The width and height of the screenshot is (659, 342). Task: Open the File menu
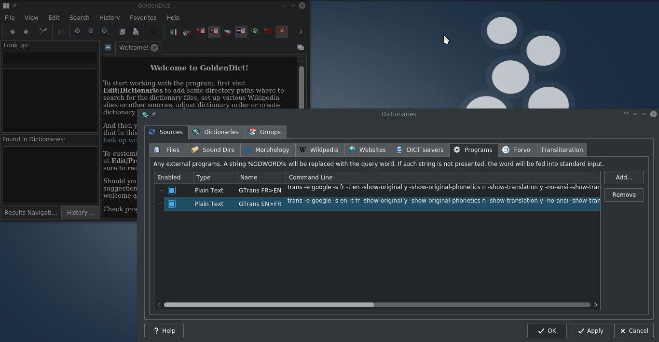[10, 17]
